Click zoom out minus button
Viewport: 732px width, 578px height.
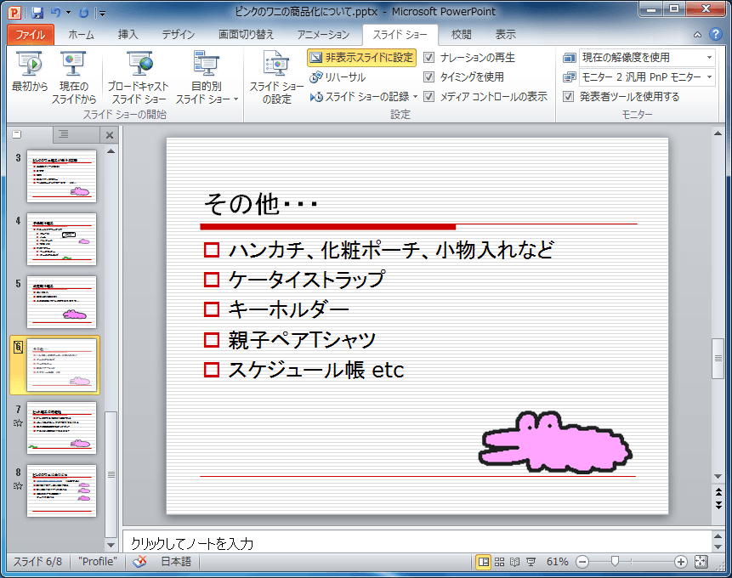pos(582,562)
